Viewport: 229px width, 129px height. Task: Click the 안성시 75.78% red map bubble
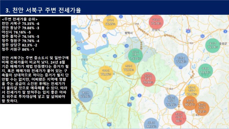tap(156, 22)
